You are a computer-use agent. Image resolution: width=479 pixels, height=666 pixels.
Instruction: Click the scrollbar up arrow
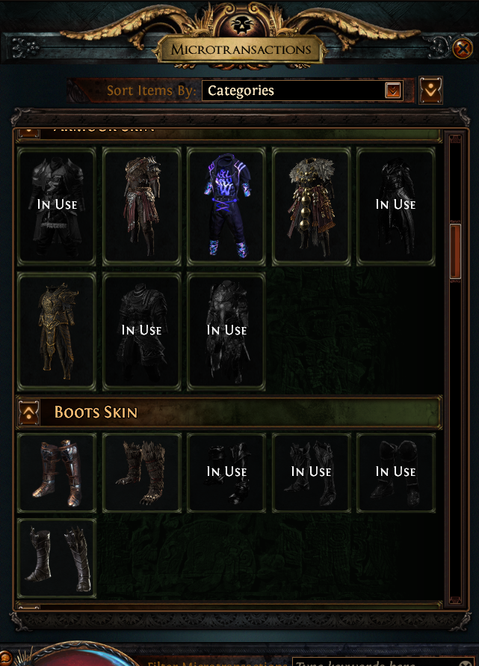coord(455,139)
